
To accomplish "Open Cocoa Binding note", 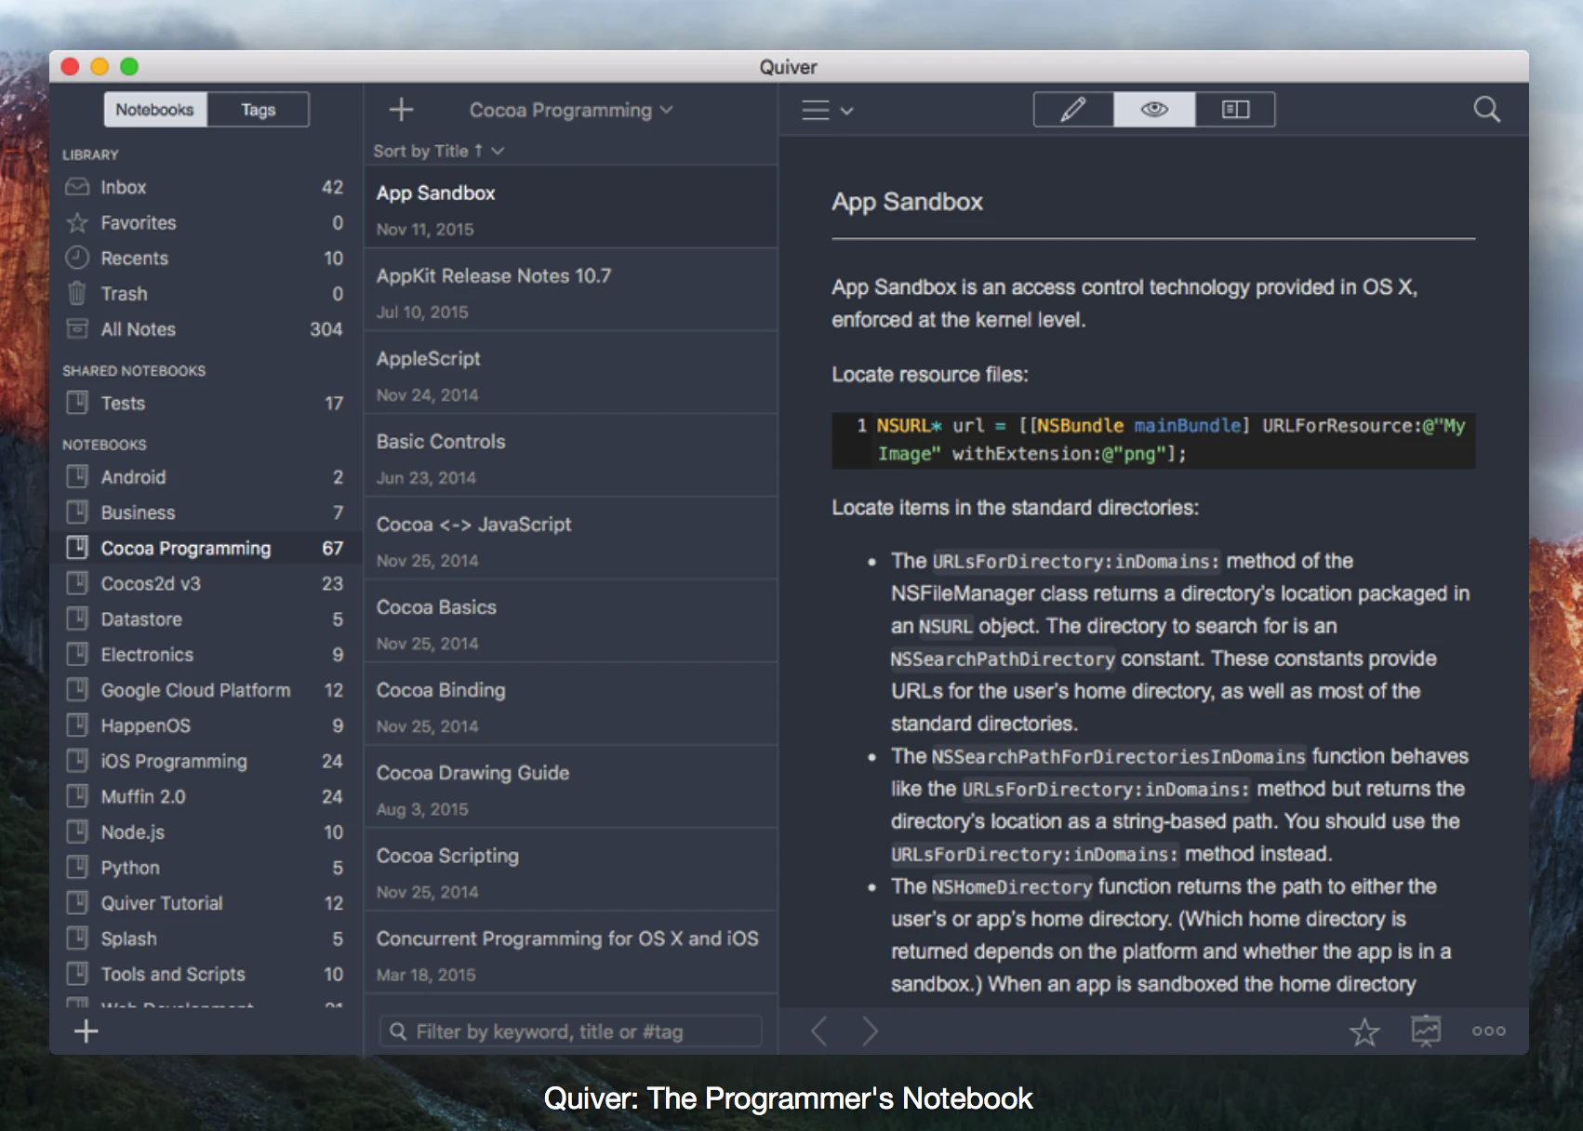I will tap(570, 704).
